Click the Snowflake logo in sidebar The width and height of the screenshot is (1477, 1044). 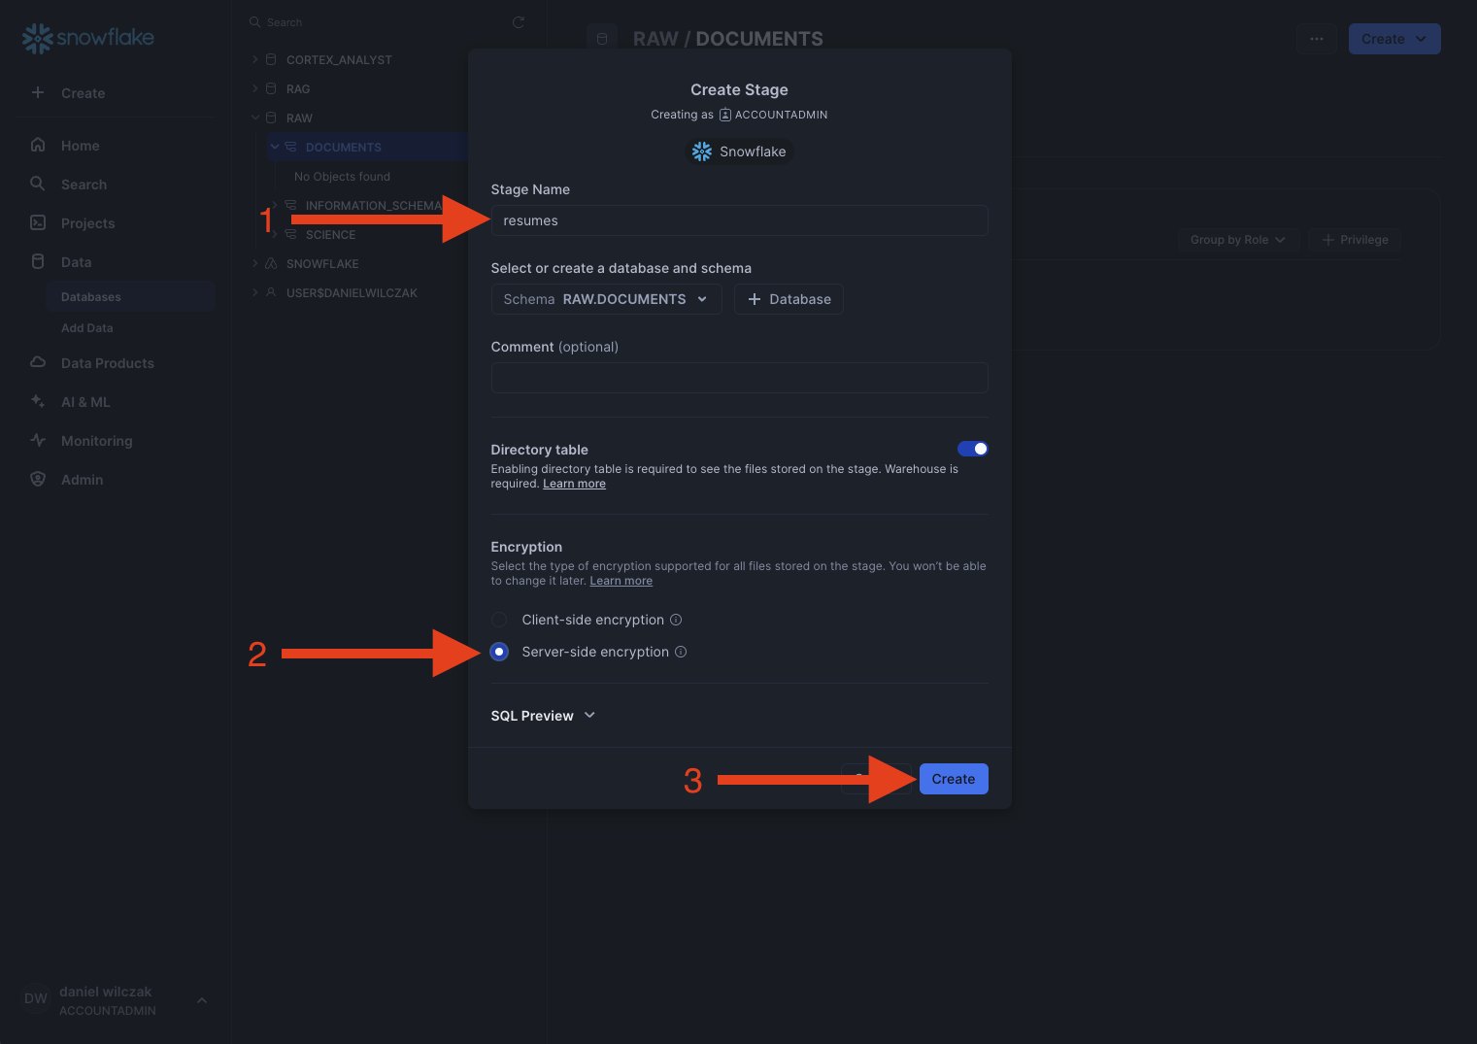(87, 38)
